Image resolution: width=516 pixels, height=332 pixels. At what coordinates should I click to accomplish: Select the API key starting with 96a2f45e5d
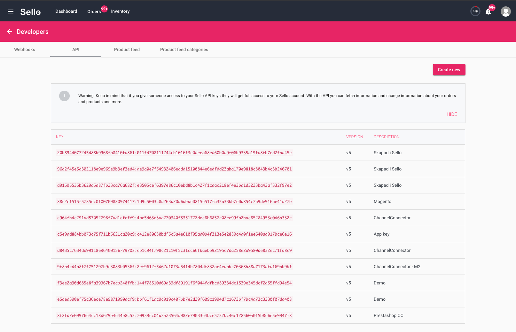(x=175, y=169)
